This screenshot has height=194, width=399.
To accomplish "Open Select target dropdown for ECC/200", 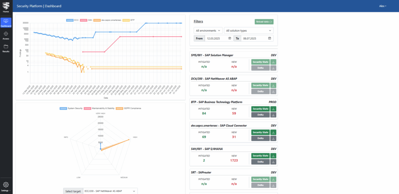I will 110,191.
